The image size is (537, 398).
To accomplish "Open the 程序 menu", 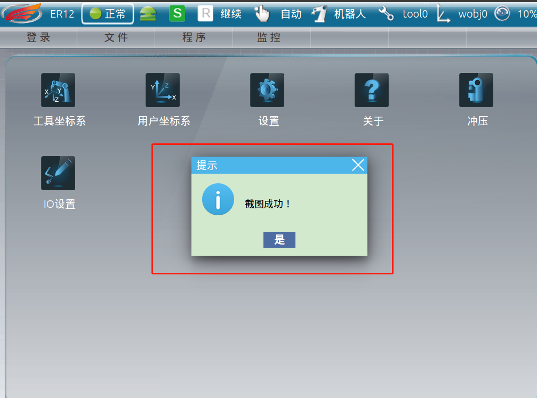I will tap(194, 37).
